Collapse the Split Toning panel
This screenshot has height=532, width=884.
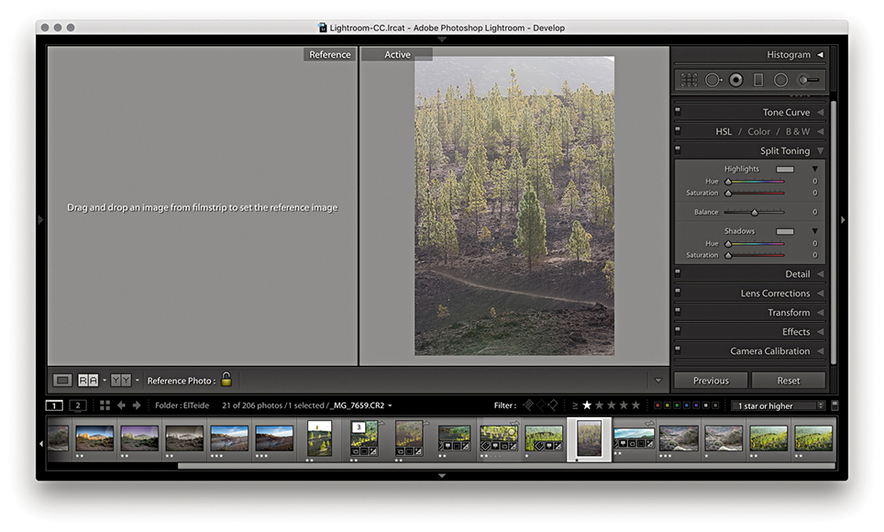point(820,150)
